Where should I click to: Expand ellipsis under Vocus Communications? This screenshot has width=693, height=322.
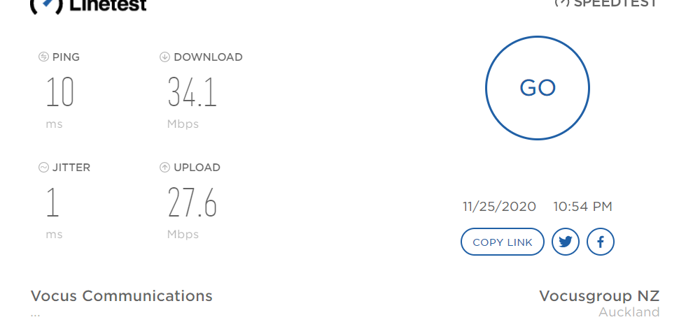(36, 315)
